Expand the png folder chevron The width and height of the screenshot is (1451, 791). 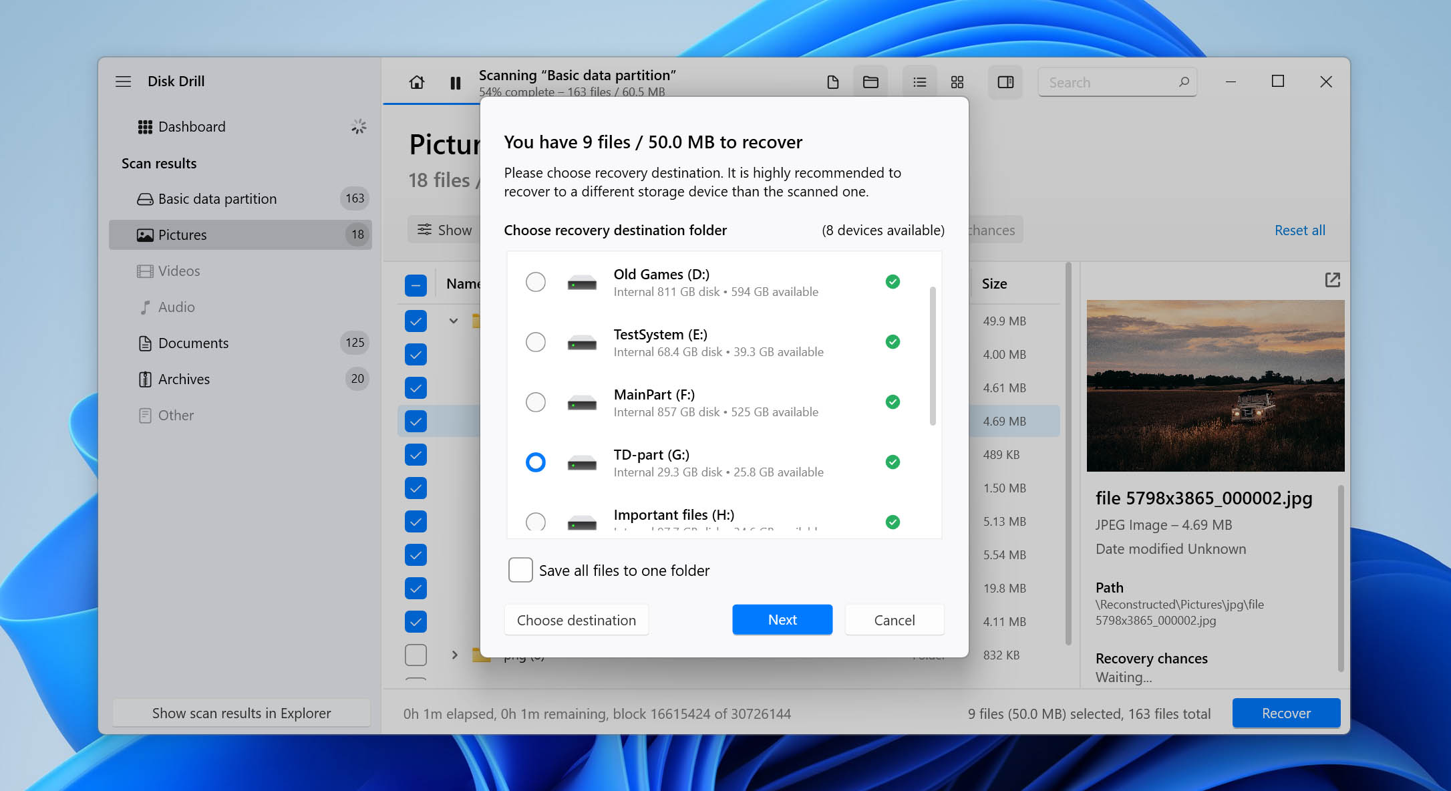(x=454, y=655)
